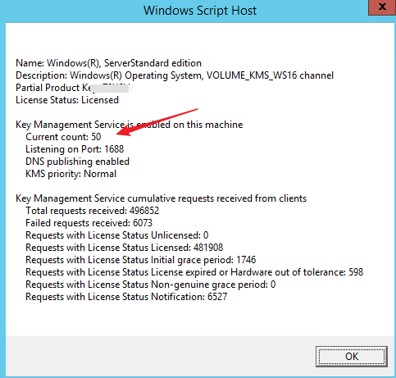Click 'Failed requests received: 6073' line
396x378 pixels.
point(89,223)
